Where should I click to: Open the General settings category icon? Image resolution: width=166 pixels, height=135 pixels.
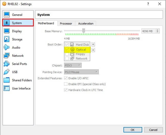[x=7, y=15]
